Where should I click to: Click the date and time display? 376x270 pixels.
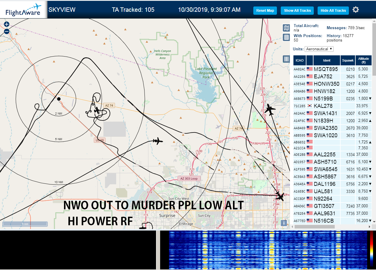tap(209, 10)
